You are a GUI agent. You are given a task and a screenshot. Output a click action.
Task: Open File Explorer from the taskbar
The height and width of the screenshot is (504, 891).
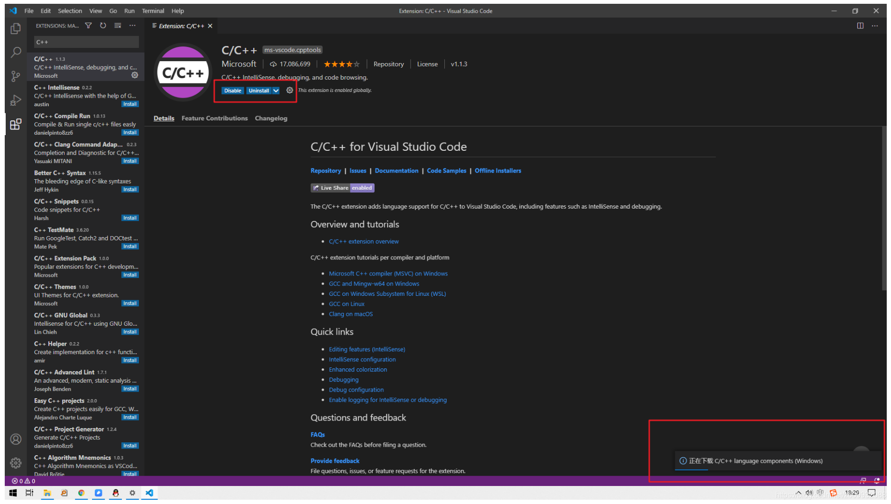[x=47, y=493]
